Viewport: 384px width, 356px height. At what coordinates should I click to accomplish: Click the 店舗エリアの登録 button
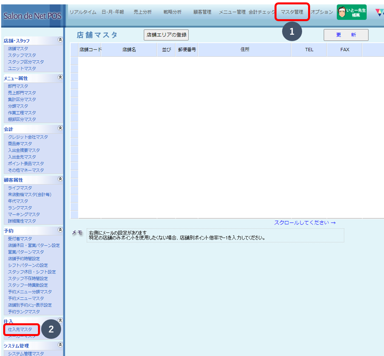coord(166,35)
